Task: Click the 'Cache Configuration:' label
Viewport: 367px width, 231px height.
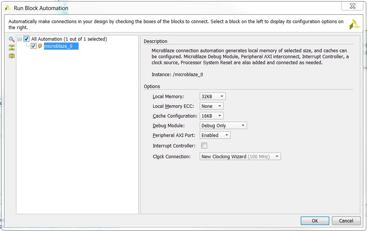Action: [x=175, y=116]
